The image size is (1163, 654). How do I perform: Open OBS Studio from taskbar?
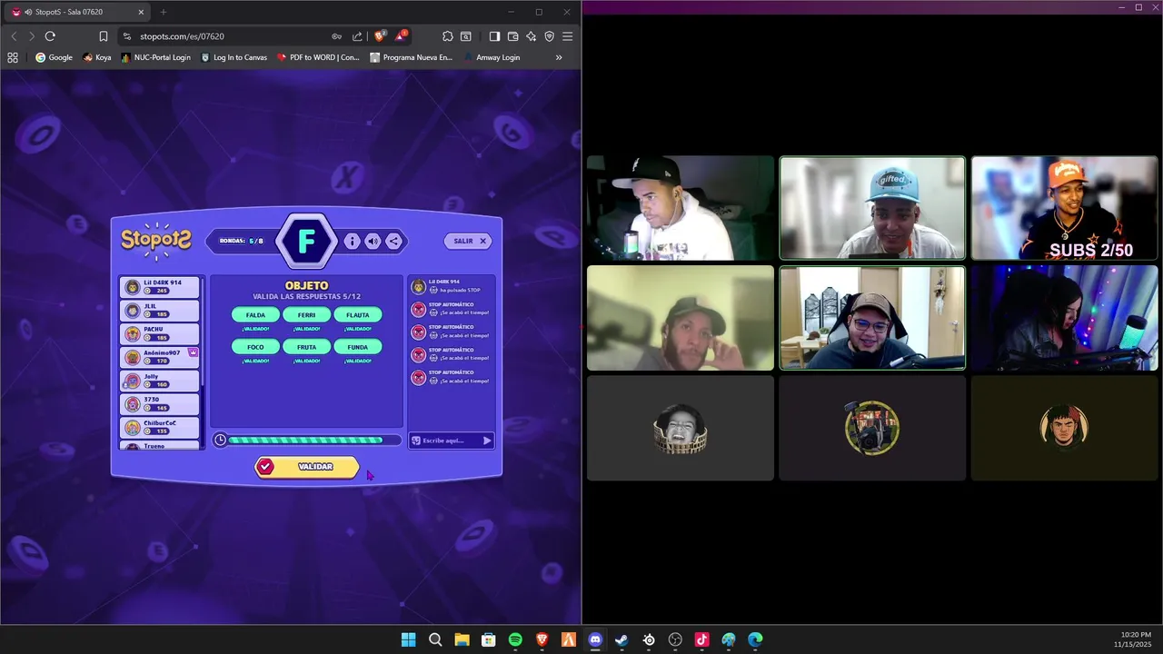675,639
